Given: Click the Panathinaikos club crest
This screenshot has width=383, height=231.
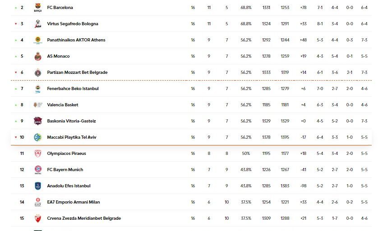Looking at the screenshot, I should [38, 40].
